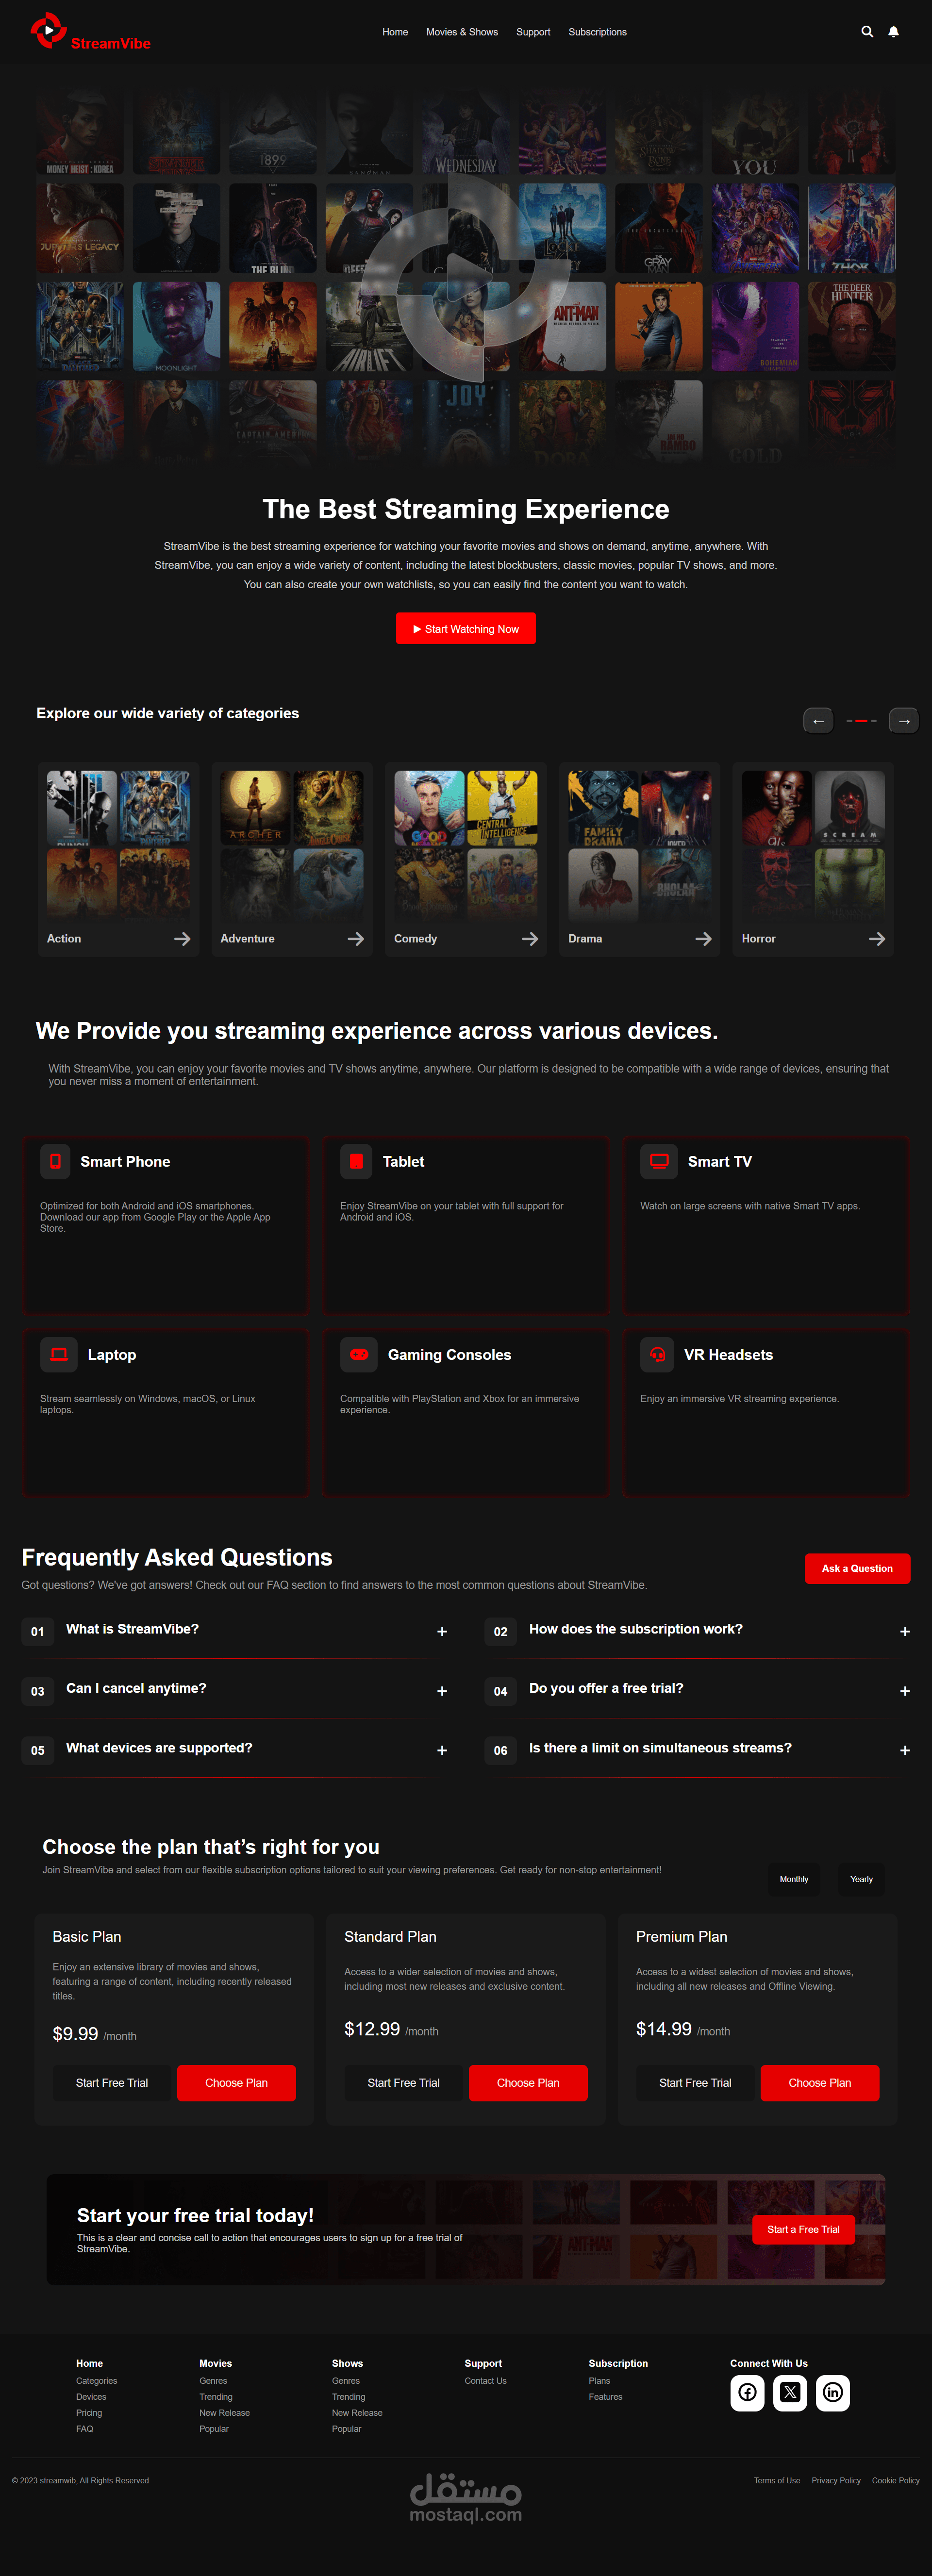Open footer Categories link
The height and width of the screenshot is (2576, 932).
pyautogui.click(x=97, y=2381)
